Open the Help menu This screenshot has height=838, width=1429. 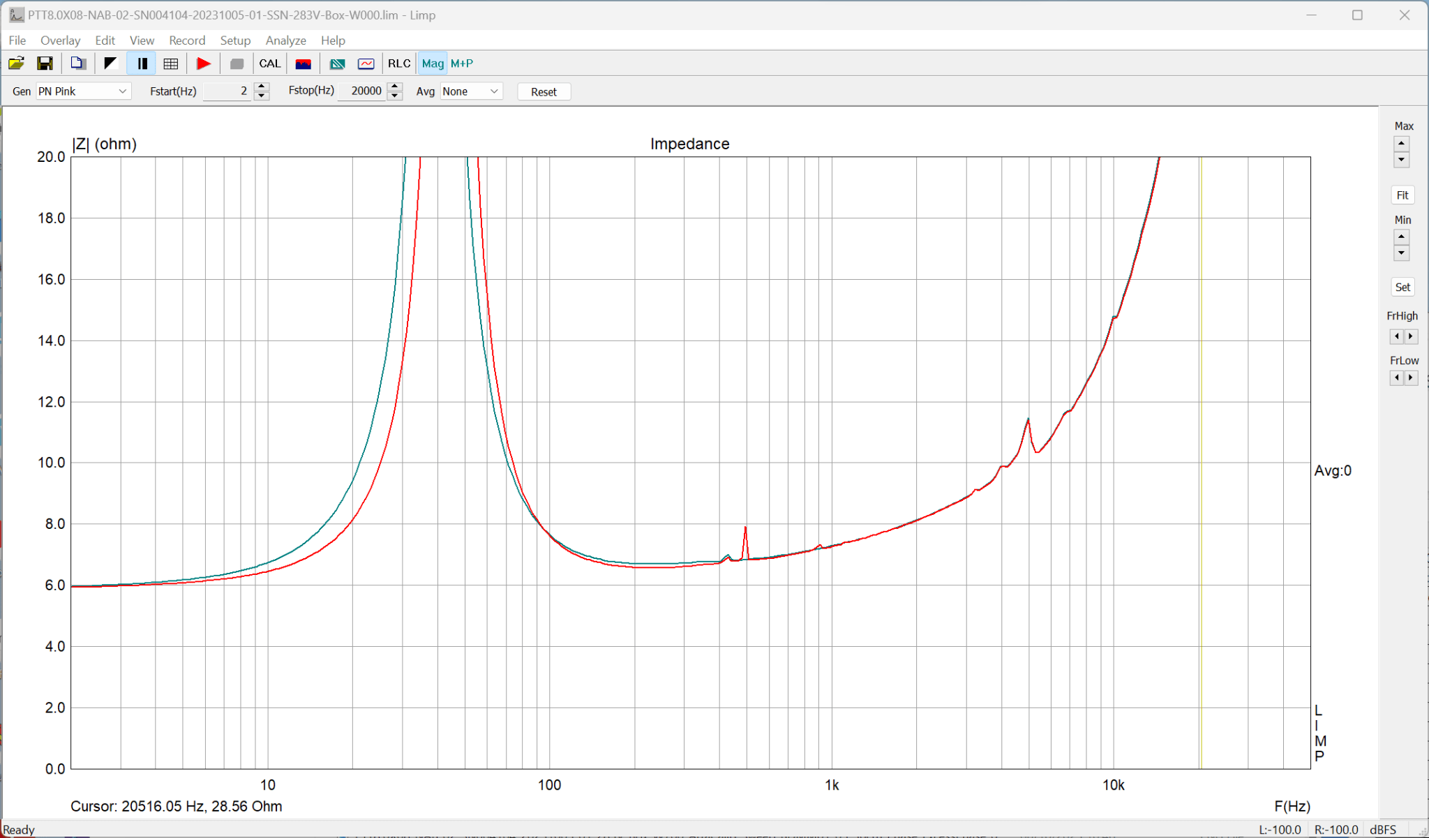(x=333, y=40)
